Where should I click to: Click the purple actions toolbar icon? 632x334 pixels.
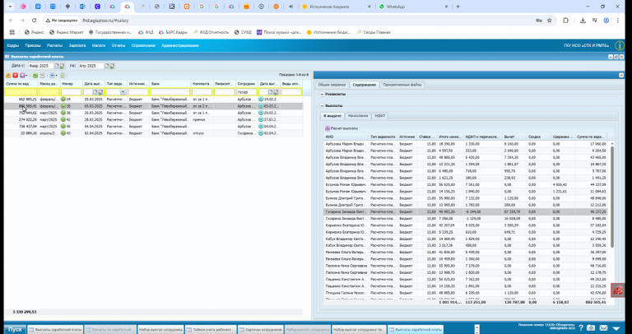pyautogui.click(x=22, y=76)
